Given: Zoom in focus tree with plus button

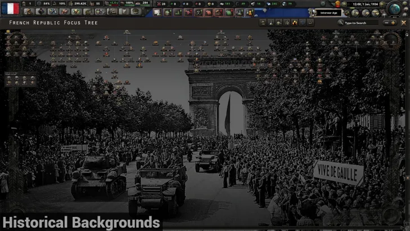Looking at the screenshot, I should tap(393, 23).
